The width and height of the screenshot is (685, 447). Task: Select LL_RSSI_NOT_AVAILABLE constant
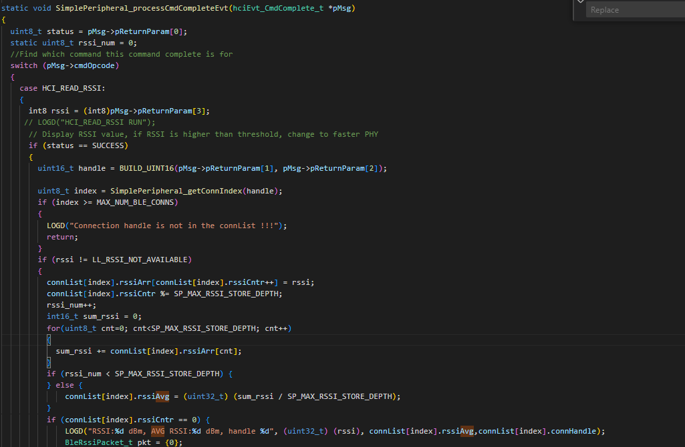(x=140, y=260)
